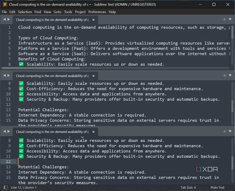The height and width of the screenshot is (191, 235).
Task: Click Scalability checkmark emoji in middle pane
Action: pos(21,83)
